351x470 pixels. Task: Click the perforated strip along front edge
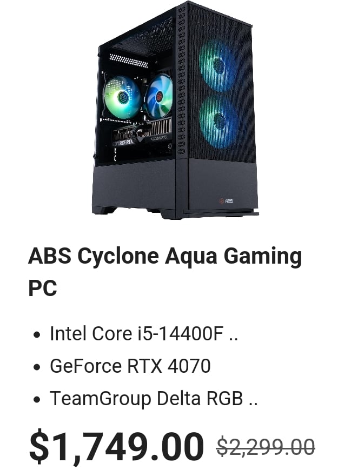click(x=182, y=81)
